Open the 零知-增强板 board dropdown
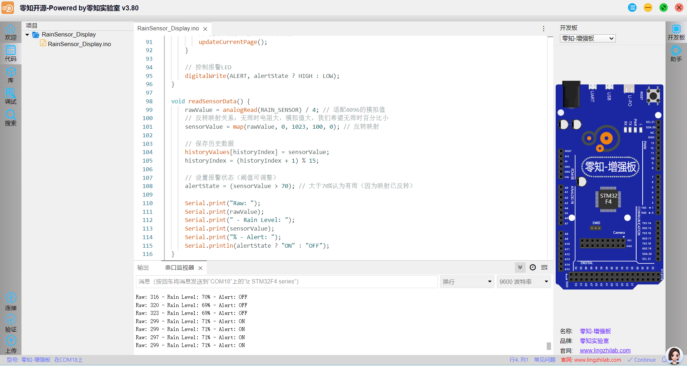 coord(588,38)
